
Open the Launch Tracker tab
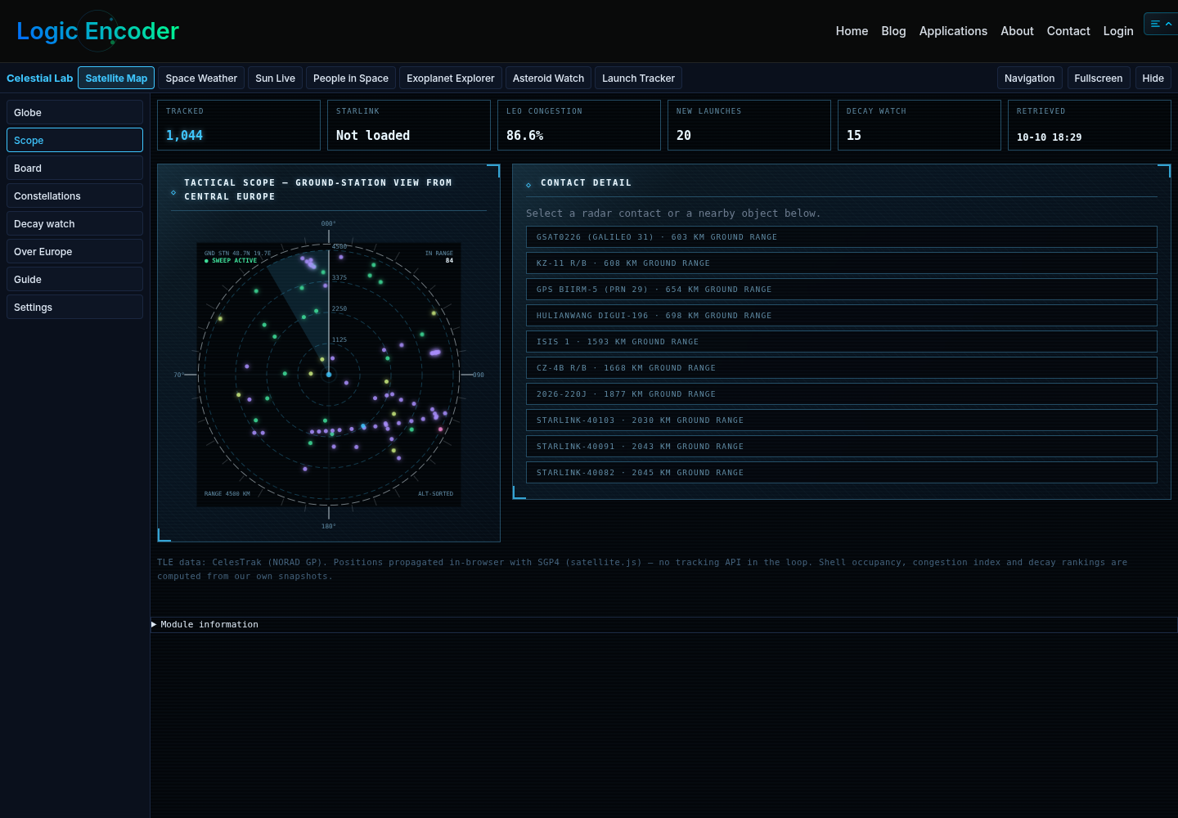[x=638, y=79]
